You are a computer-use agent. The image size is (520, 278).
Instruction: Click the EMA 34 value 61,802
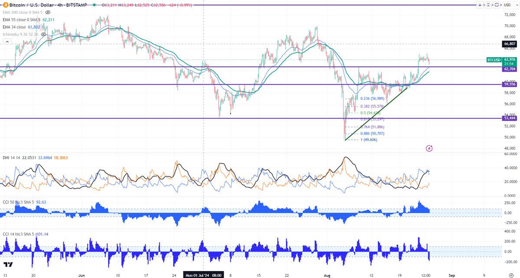pyautogui.click(x=34, y=27)
